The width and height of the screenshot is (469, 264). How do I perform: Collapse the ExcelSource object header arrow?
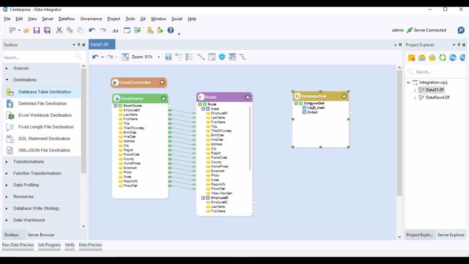[x=163, y=98]
